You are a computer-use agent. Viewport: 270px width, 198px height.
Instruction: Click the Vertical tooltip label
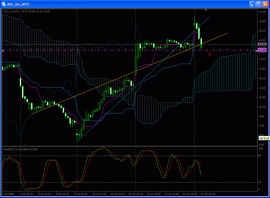click(x=264, y=138)
